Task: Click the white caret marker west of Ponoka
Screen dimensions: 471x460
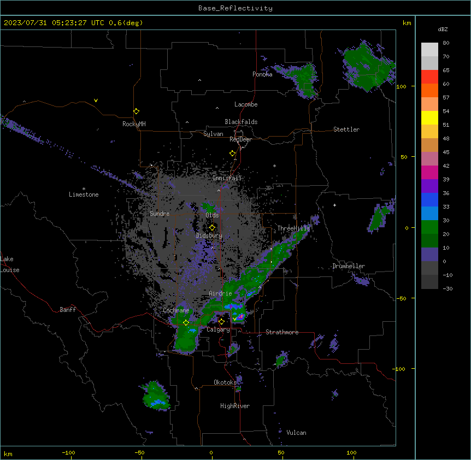Action: (199, 80)
